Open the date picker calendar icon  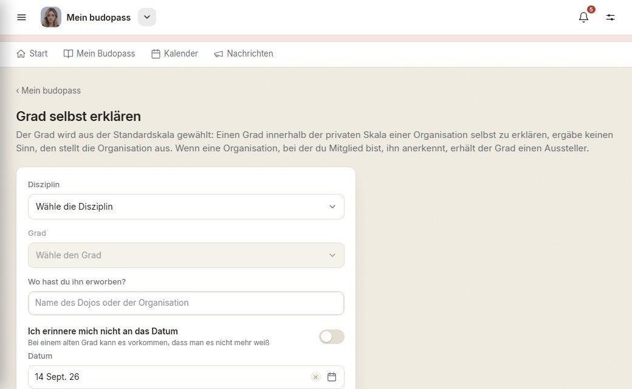pos(332,377)
